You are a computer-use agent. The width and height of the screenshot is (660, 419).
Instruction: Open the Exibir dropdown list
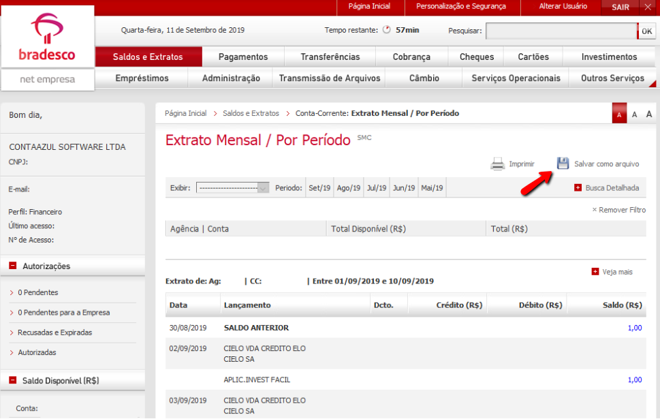[233, 188]
